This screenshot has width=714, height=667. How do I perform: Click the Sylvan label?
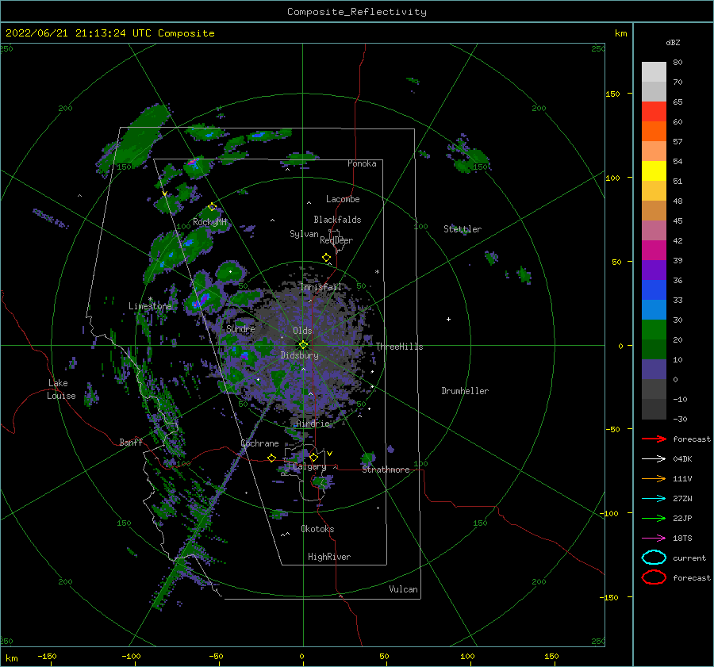(x=304, y=234)
